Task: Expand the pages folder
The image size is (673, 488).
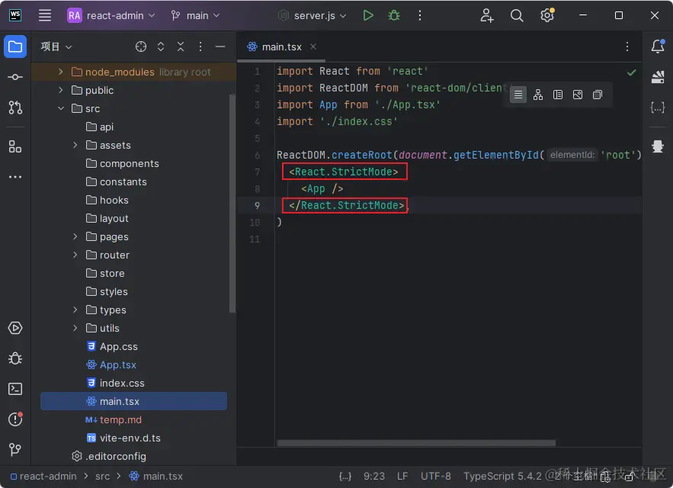Action: pos(75,236)
